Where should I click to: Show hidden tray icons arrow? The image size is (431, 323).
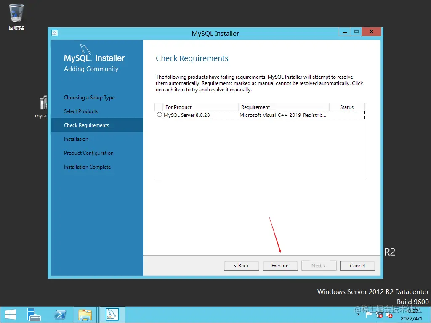[x=359, y=315]
